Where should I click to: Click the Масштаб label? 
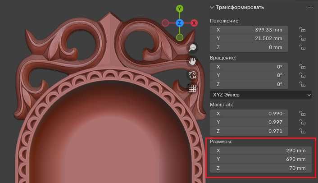[x=222, y=105]
